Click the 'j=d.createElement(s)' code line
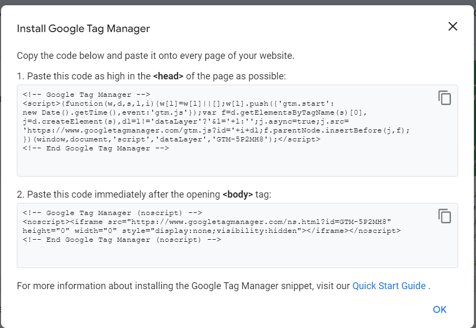This screenshot has width=476, height=328. 186,121
